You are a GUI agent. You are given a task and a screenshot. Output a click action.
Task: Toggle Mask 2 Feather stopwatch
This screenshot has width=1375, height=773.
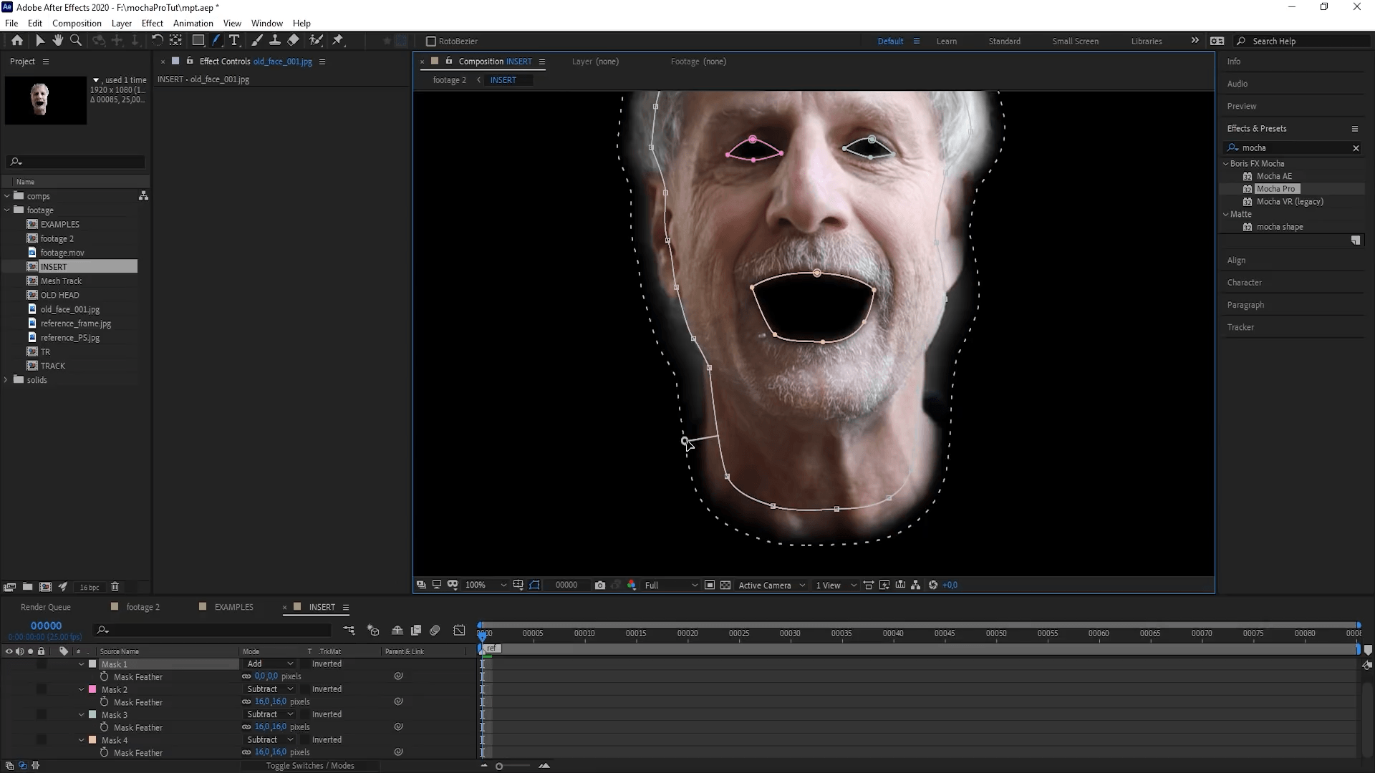(x=105, y=702)
